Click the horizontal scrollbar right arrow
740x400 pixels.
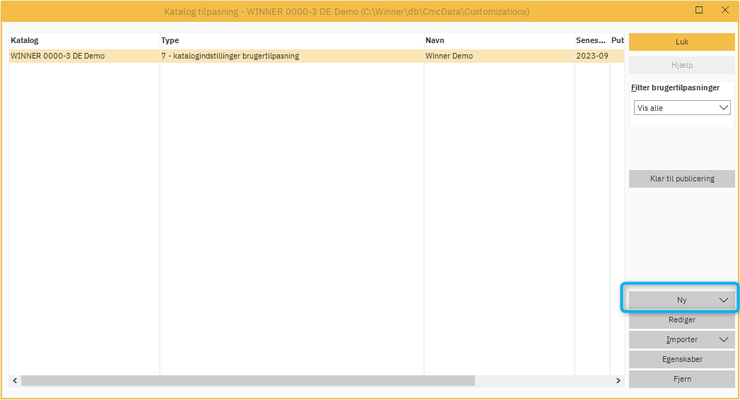tap(618, 380)
